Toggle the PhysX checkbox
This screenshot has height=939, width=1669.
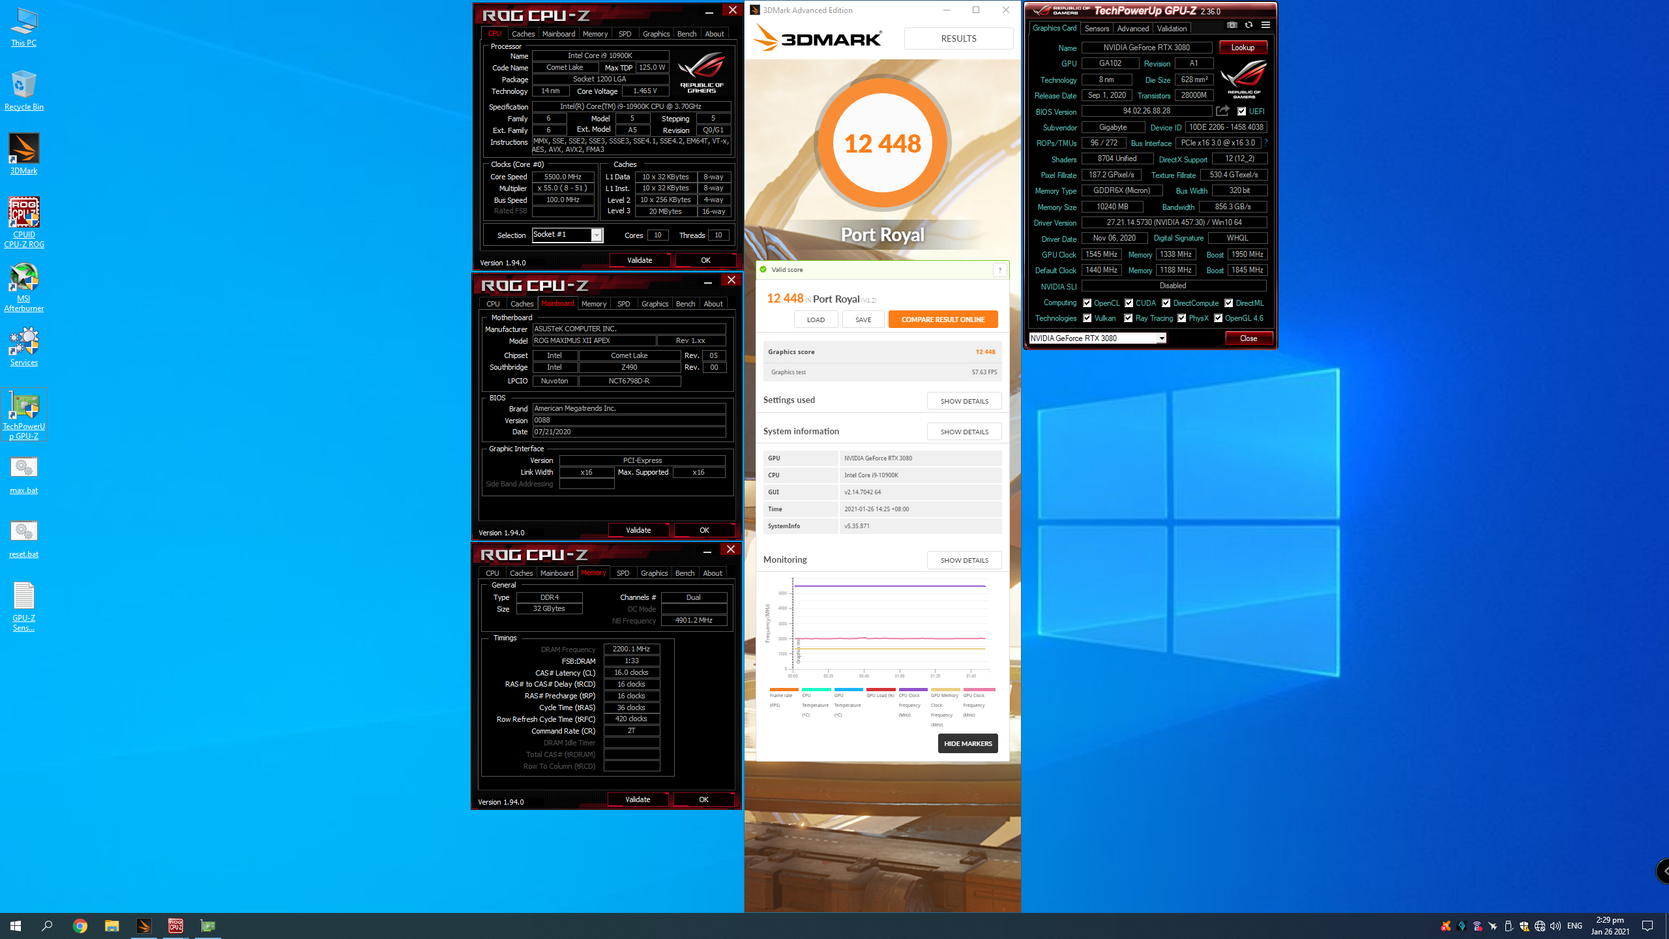pyautogui.click(x=1181, y=318)
